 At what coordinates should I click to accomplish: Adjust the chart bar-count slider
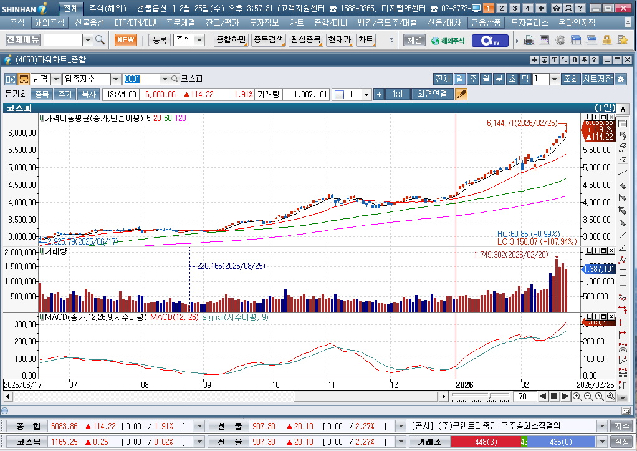[491, 396]
